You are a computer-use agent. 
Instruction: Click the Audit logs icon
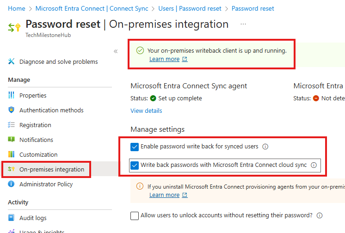(x=12, y=218)
